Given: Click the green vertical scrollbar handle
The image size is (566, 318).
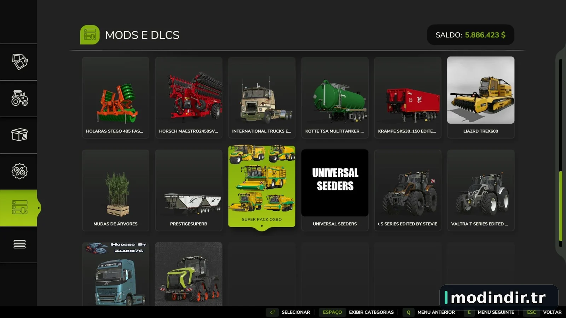Looking at the screenshot, I should pos(561,206).
